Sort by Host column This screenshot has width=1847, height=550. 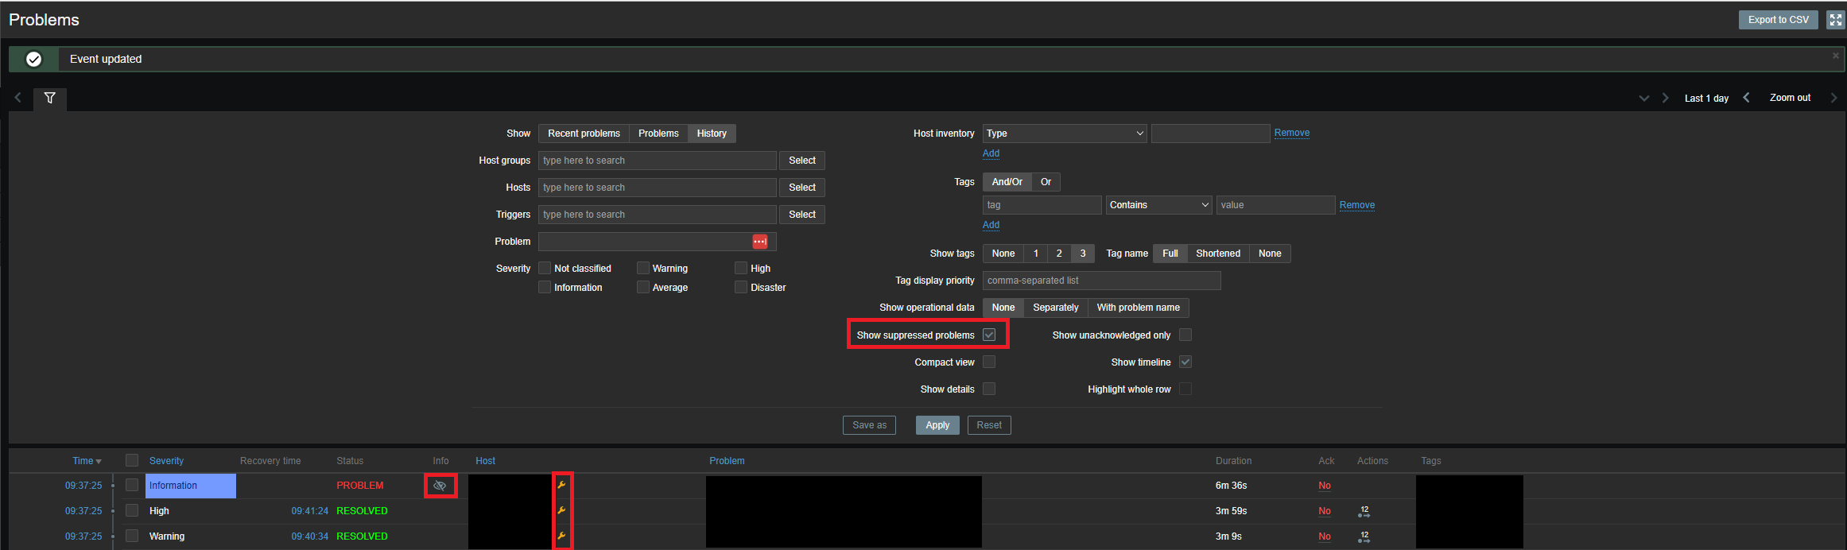[485, 461]
